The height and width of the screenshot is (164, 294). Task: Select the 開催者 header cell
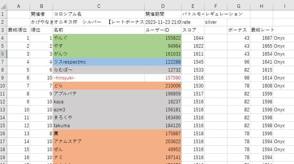click(41, 14)
